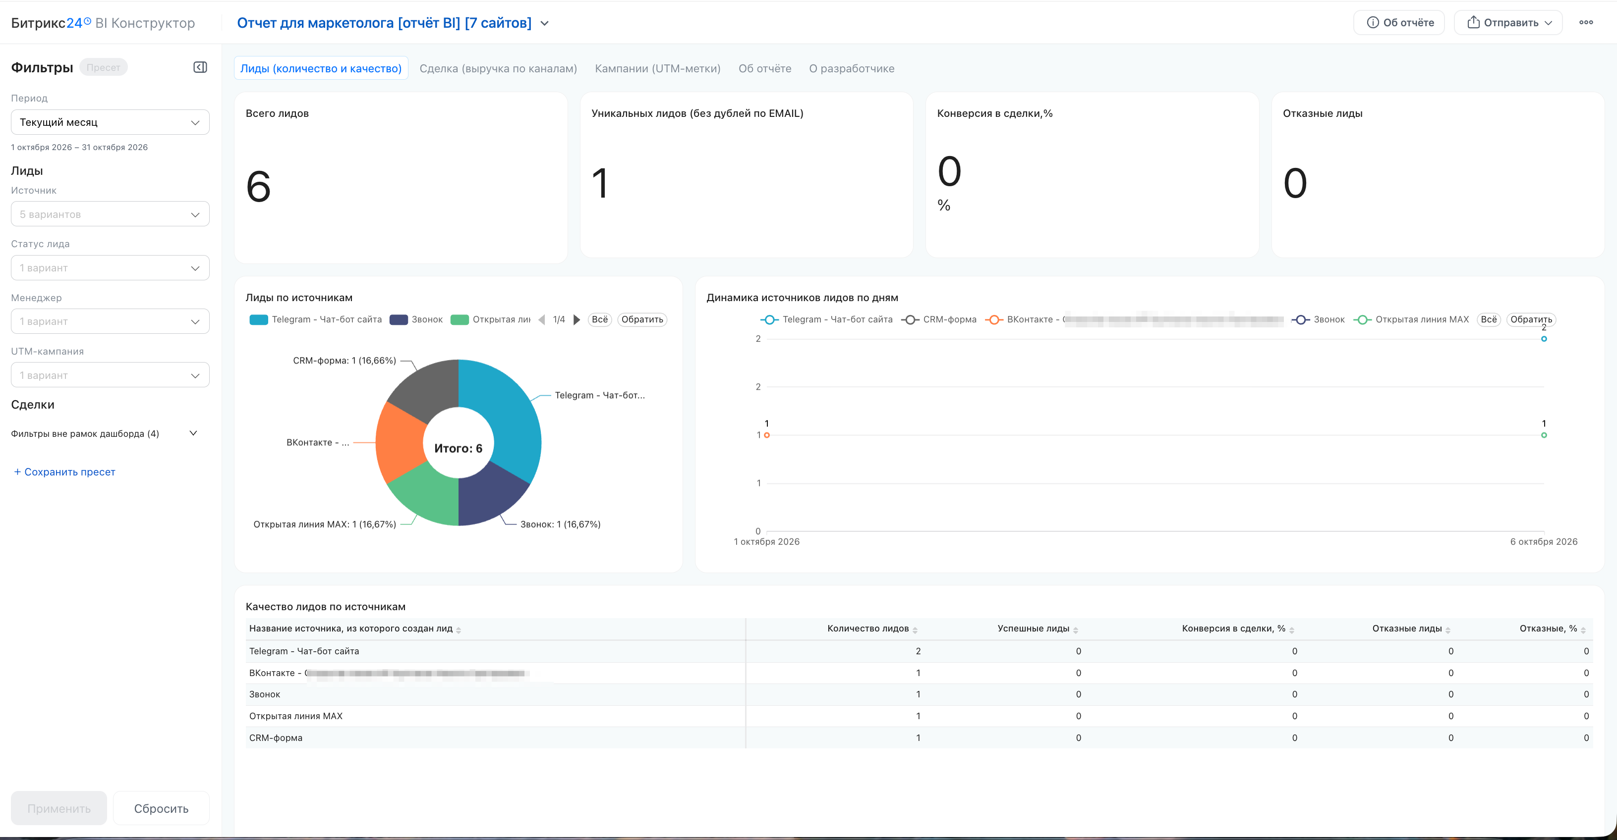Sort by Конверсия в сделки column icon
The width and height of the screenshot is (1617, 840).
click(1292, 630)
